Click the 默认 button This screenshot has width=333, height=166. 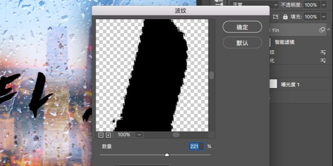(242, 42)
